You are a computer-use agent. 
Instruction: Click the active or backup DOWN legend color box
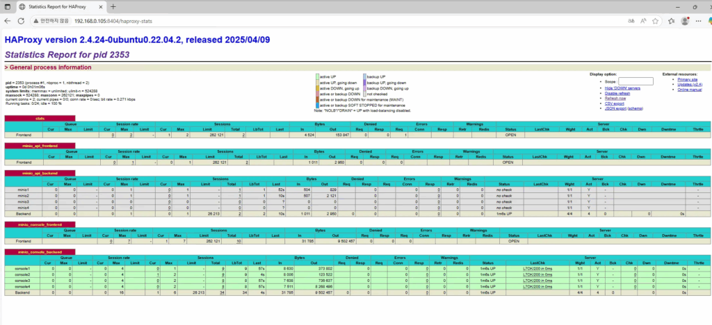[317, 94]
